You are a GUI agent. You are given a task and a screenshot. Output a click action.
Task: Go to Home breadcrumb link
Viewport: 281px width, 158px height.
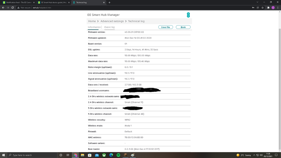pyautogui.click(x=92, y=21)
